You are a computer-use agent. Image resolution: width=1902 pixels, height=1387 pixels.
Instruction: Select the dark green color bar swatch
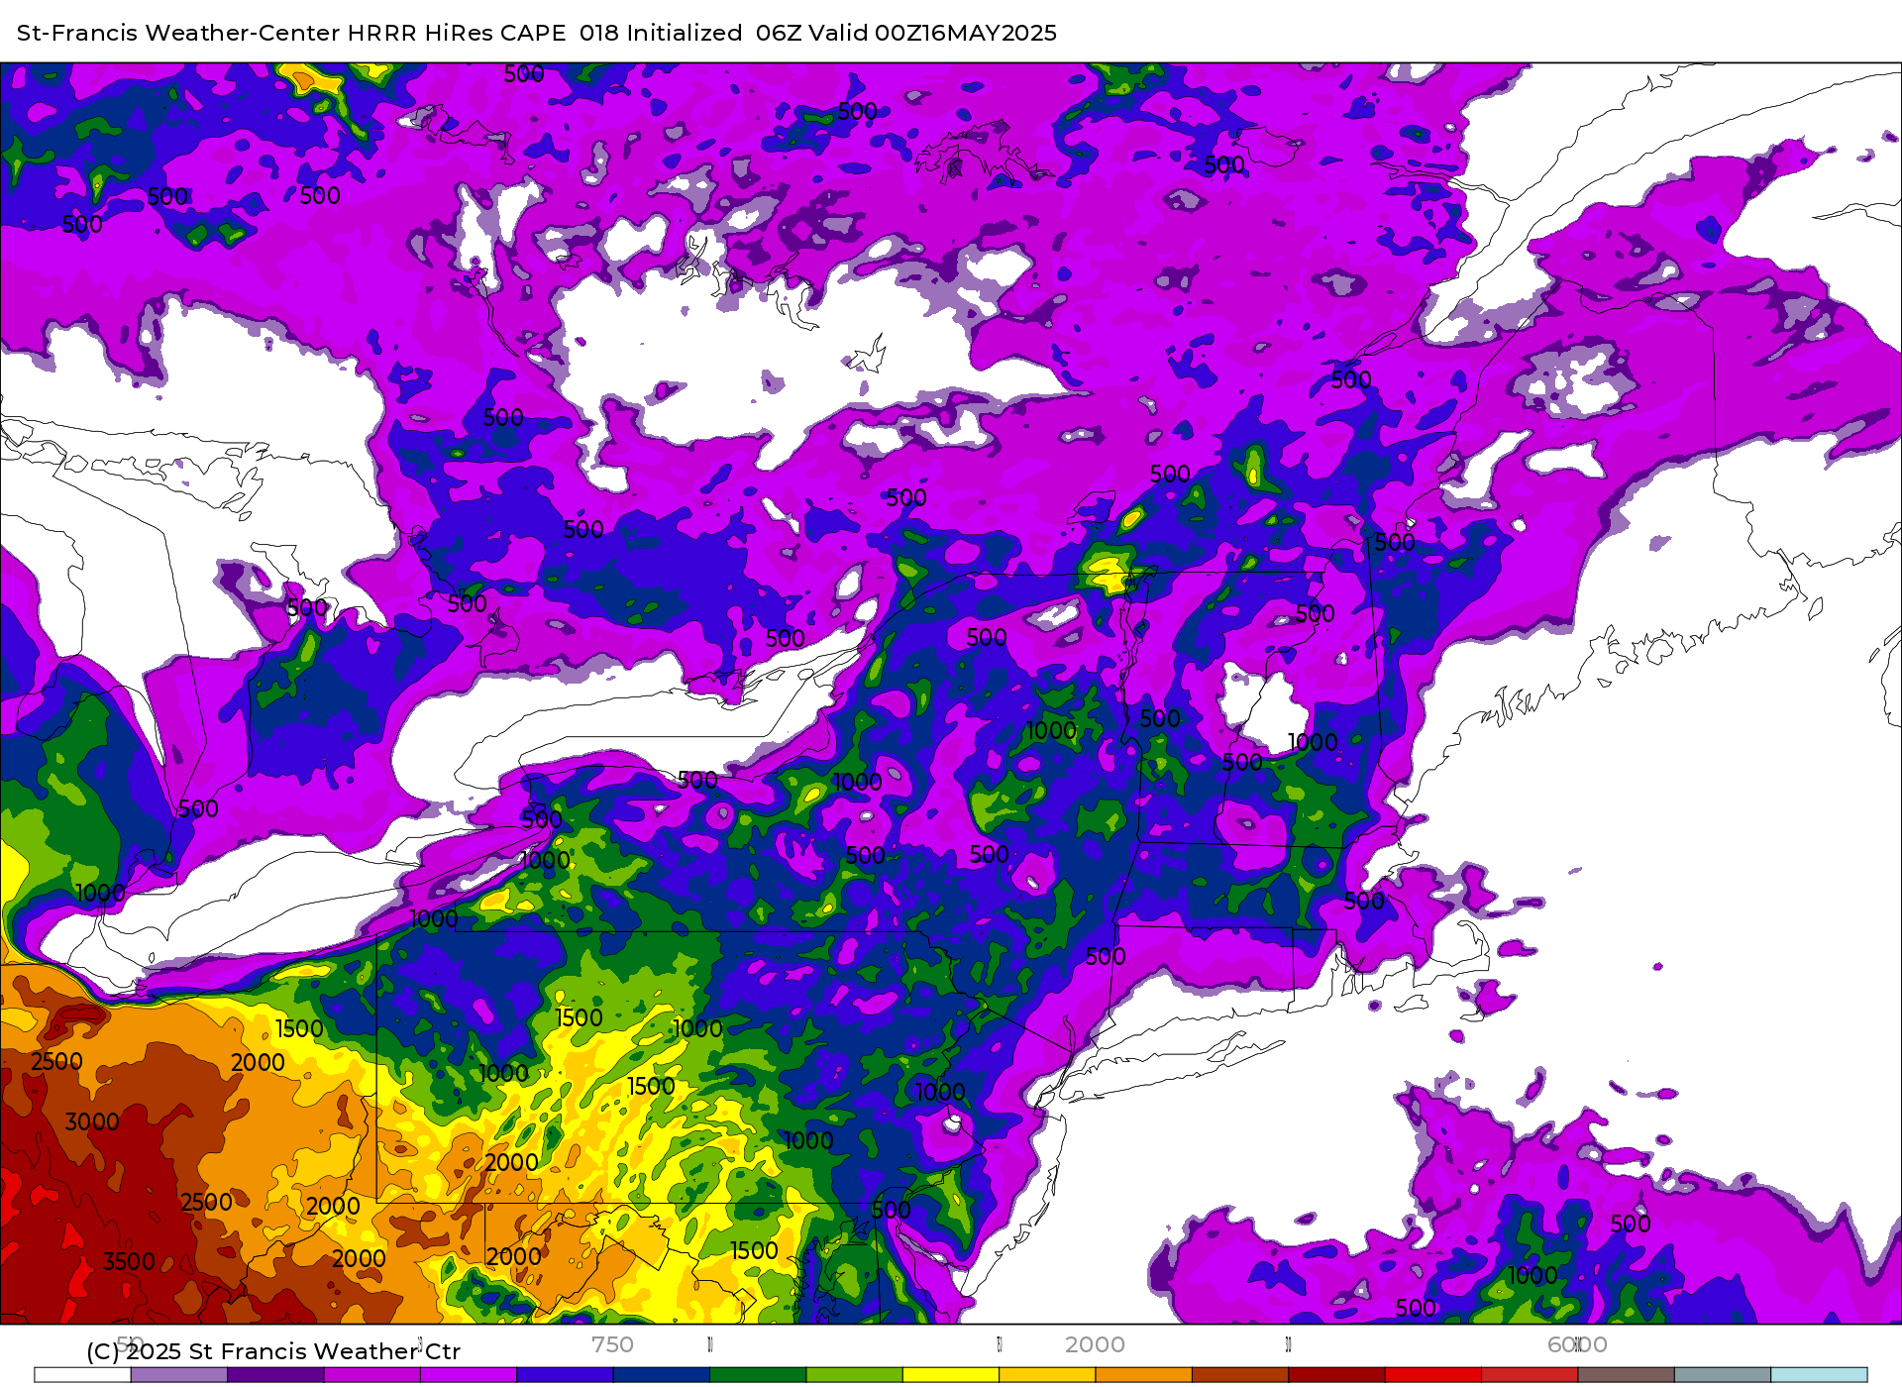pos(758,1375)
